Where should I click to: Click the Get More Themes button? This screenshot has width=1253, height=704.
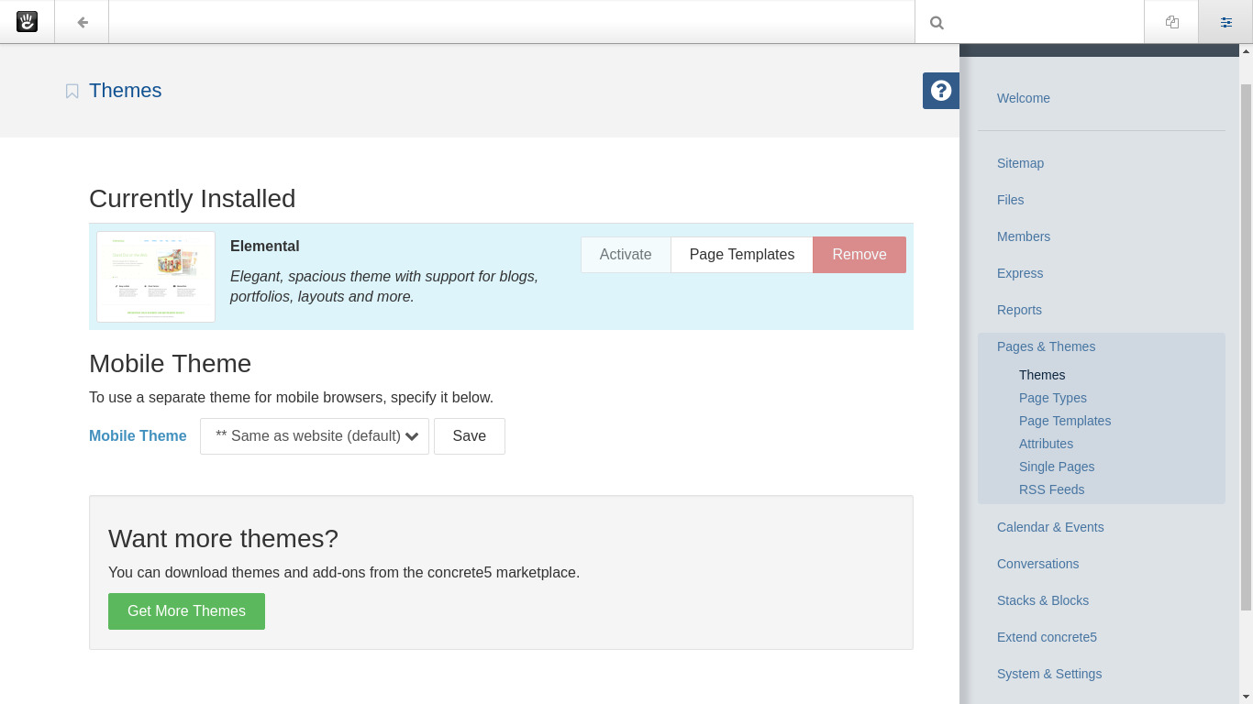(186, 611)
